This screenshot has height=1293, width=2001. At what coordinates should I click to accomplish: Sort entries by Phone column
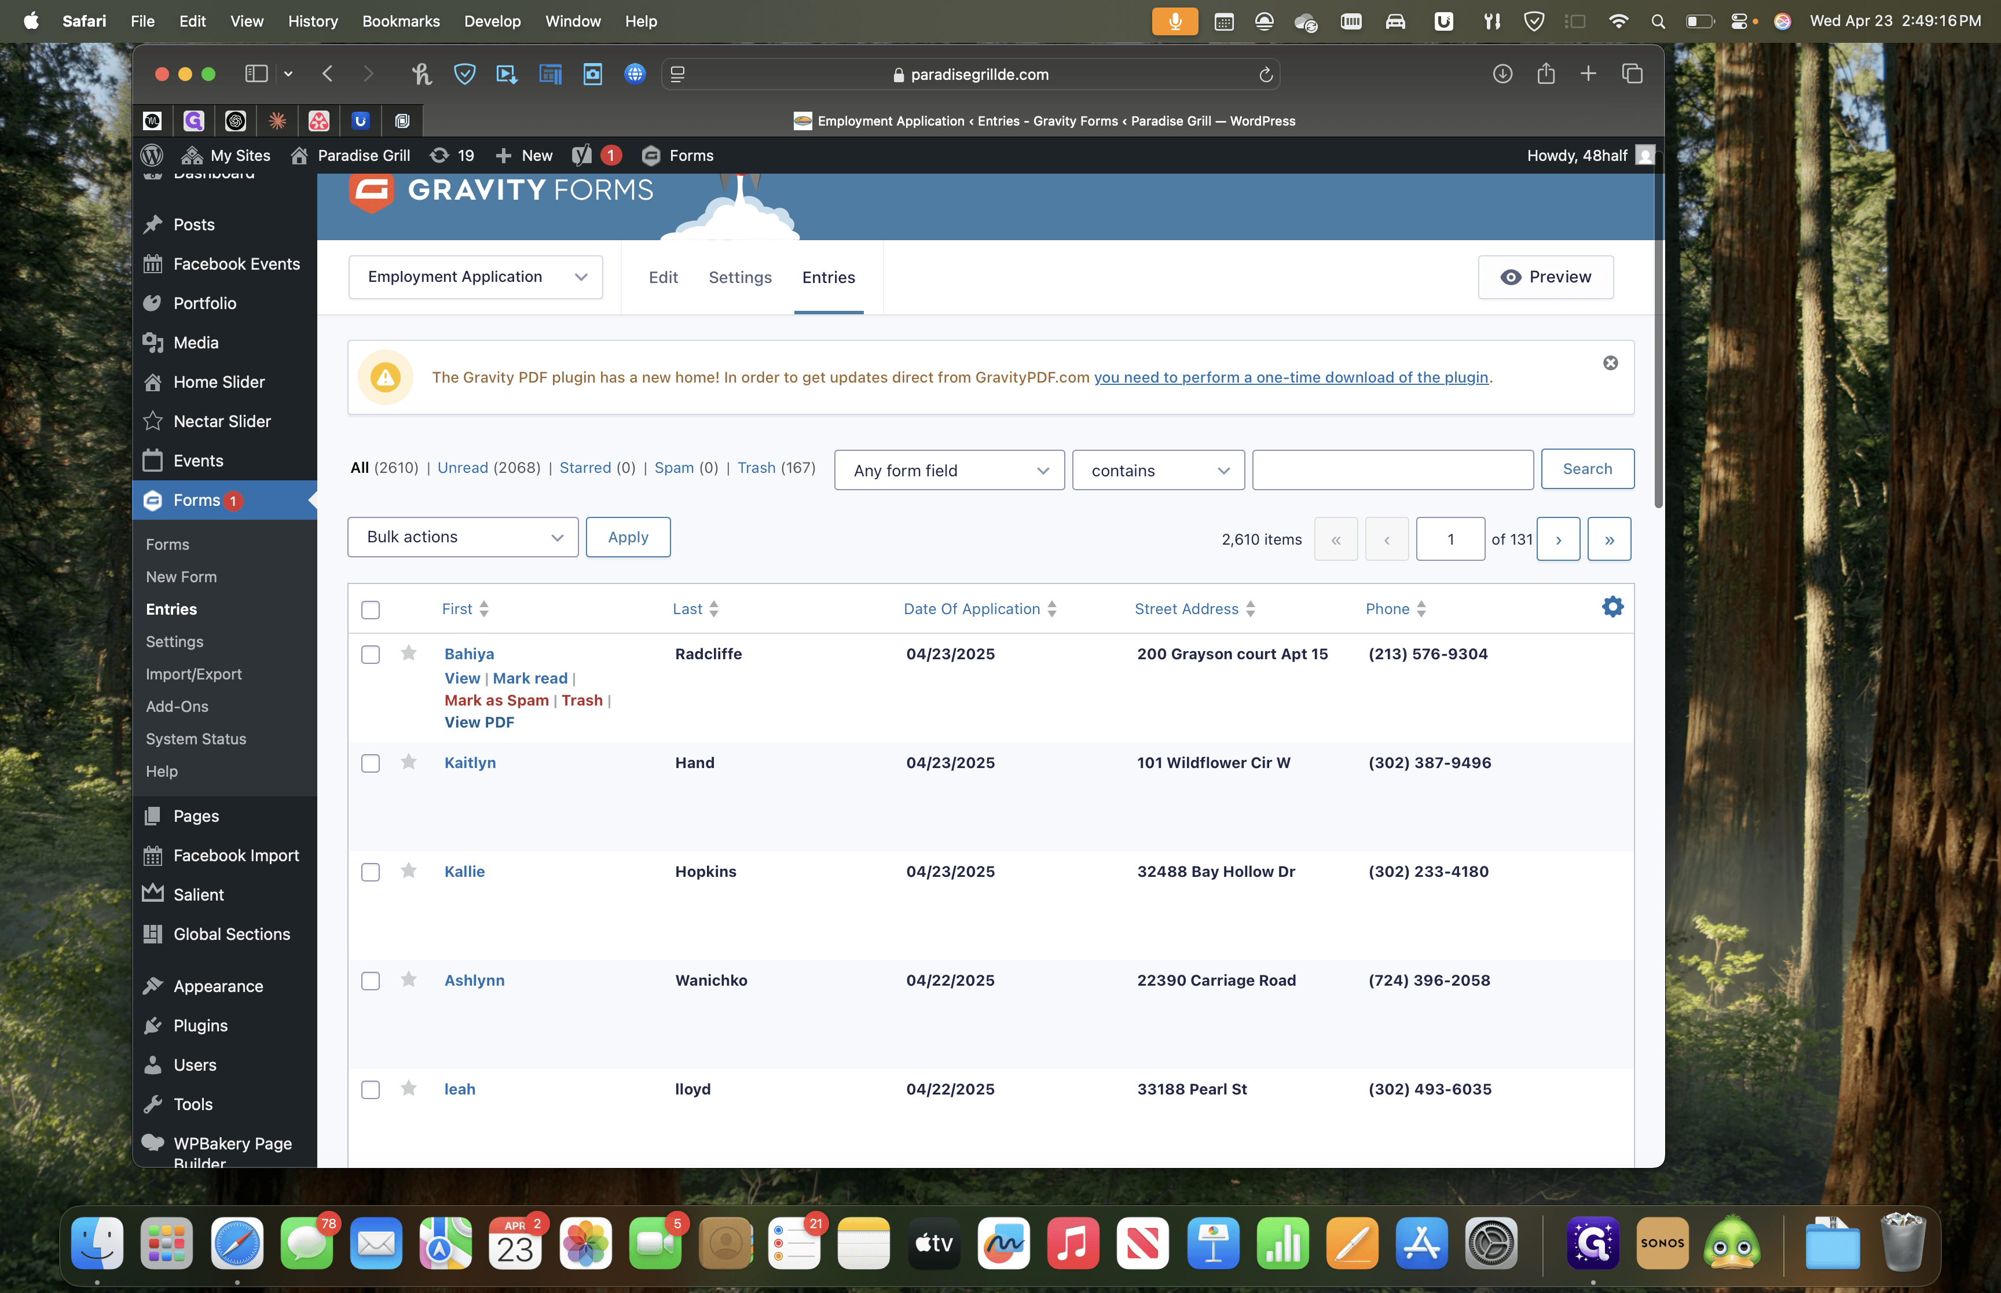pos(1395,609)
